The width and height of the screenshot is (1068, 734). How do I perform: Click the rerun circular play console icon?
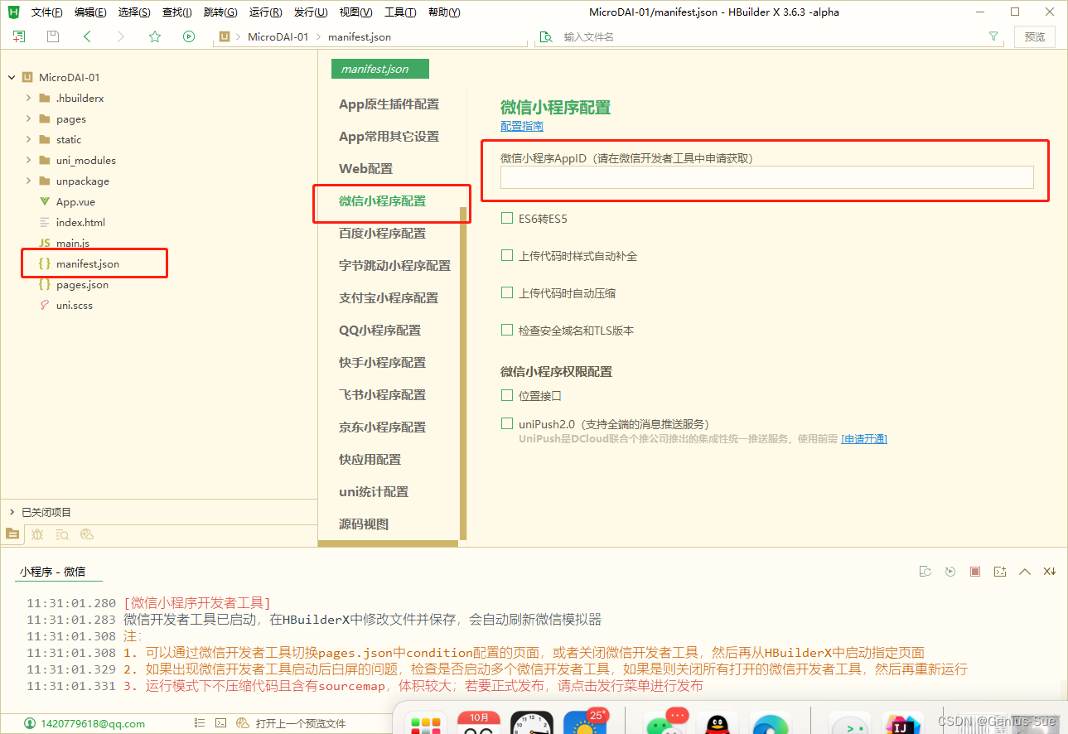(950, 572)
